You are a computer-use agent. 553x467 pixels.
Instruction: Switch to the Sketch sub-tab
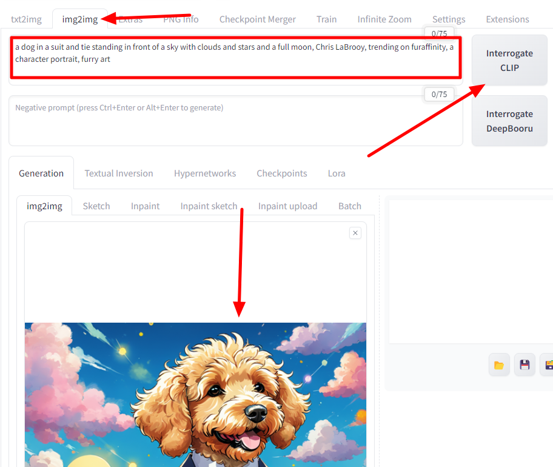pos(96,206)
